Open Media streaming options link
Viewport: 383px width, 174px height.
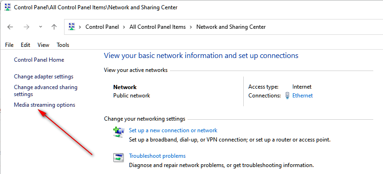pos(45,105)
